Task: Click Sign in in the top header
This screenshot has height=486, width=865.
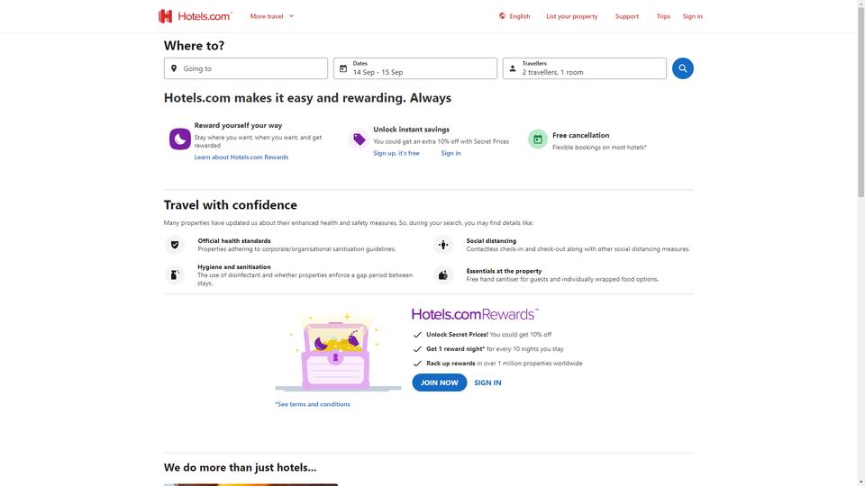Action: [692, 16]
